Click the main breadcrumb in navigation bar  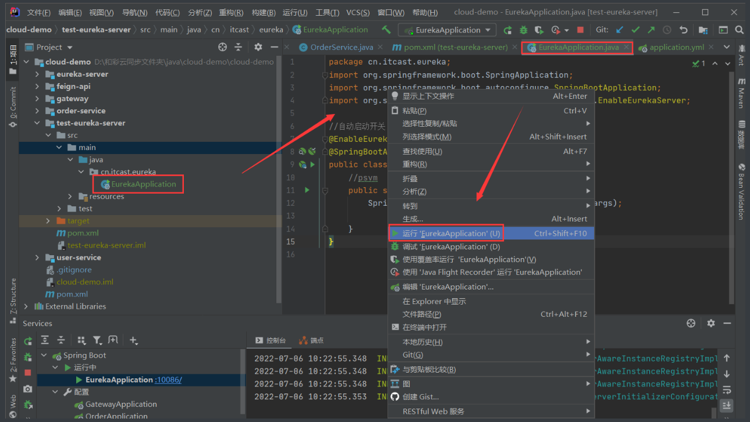169,30
